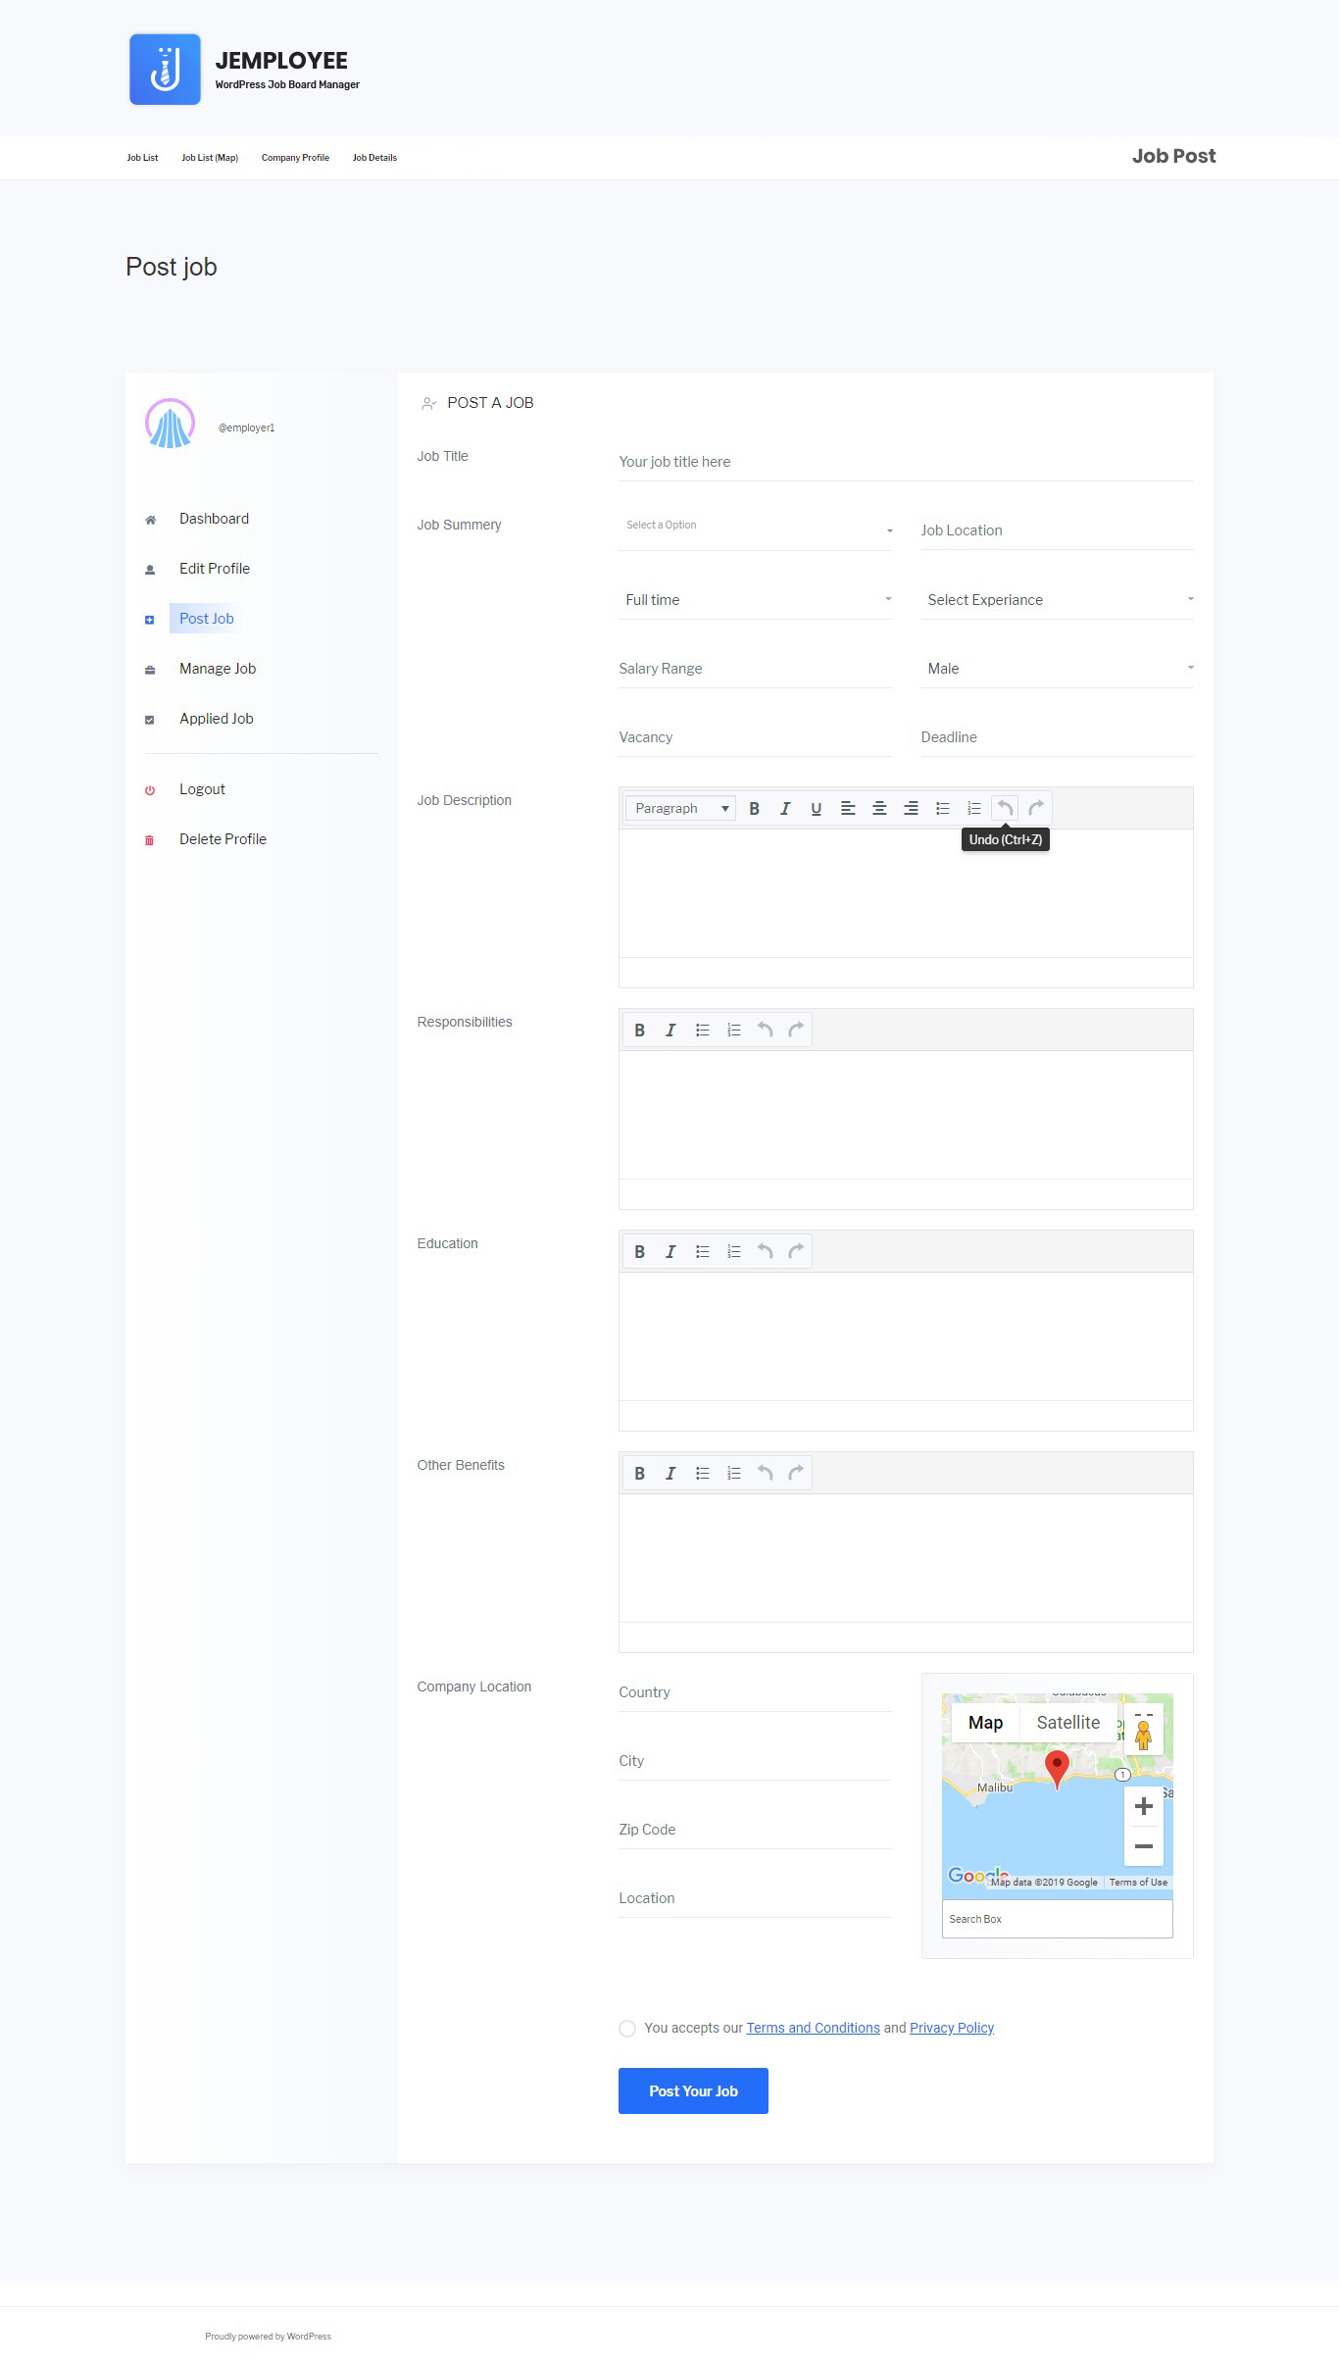The image size is (1339, 2366).
Task: Accept Terms and Conditions radio button
Action: [x=627, y=2029]
